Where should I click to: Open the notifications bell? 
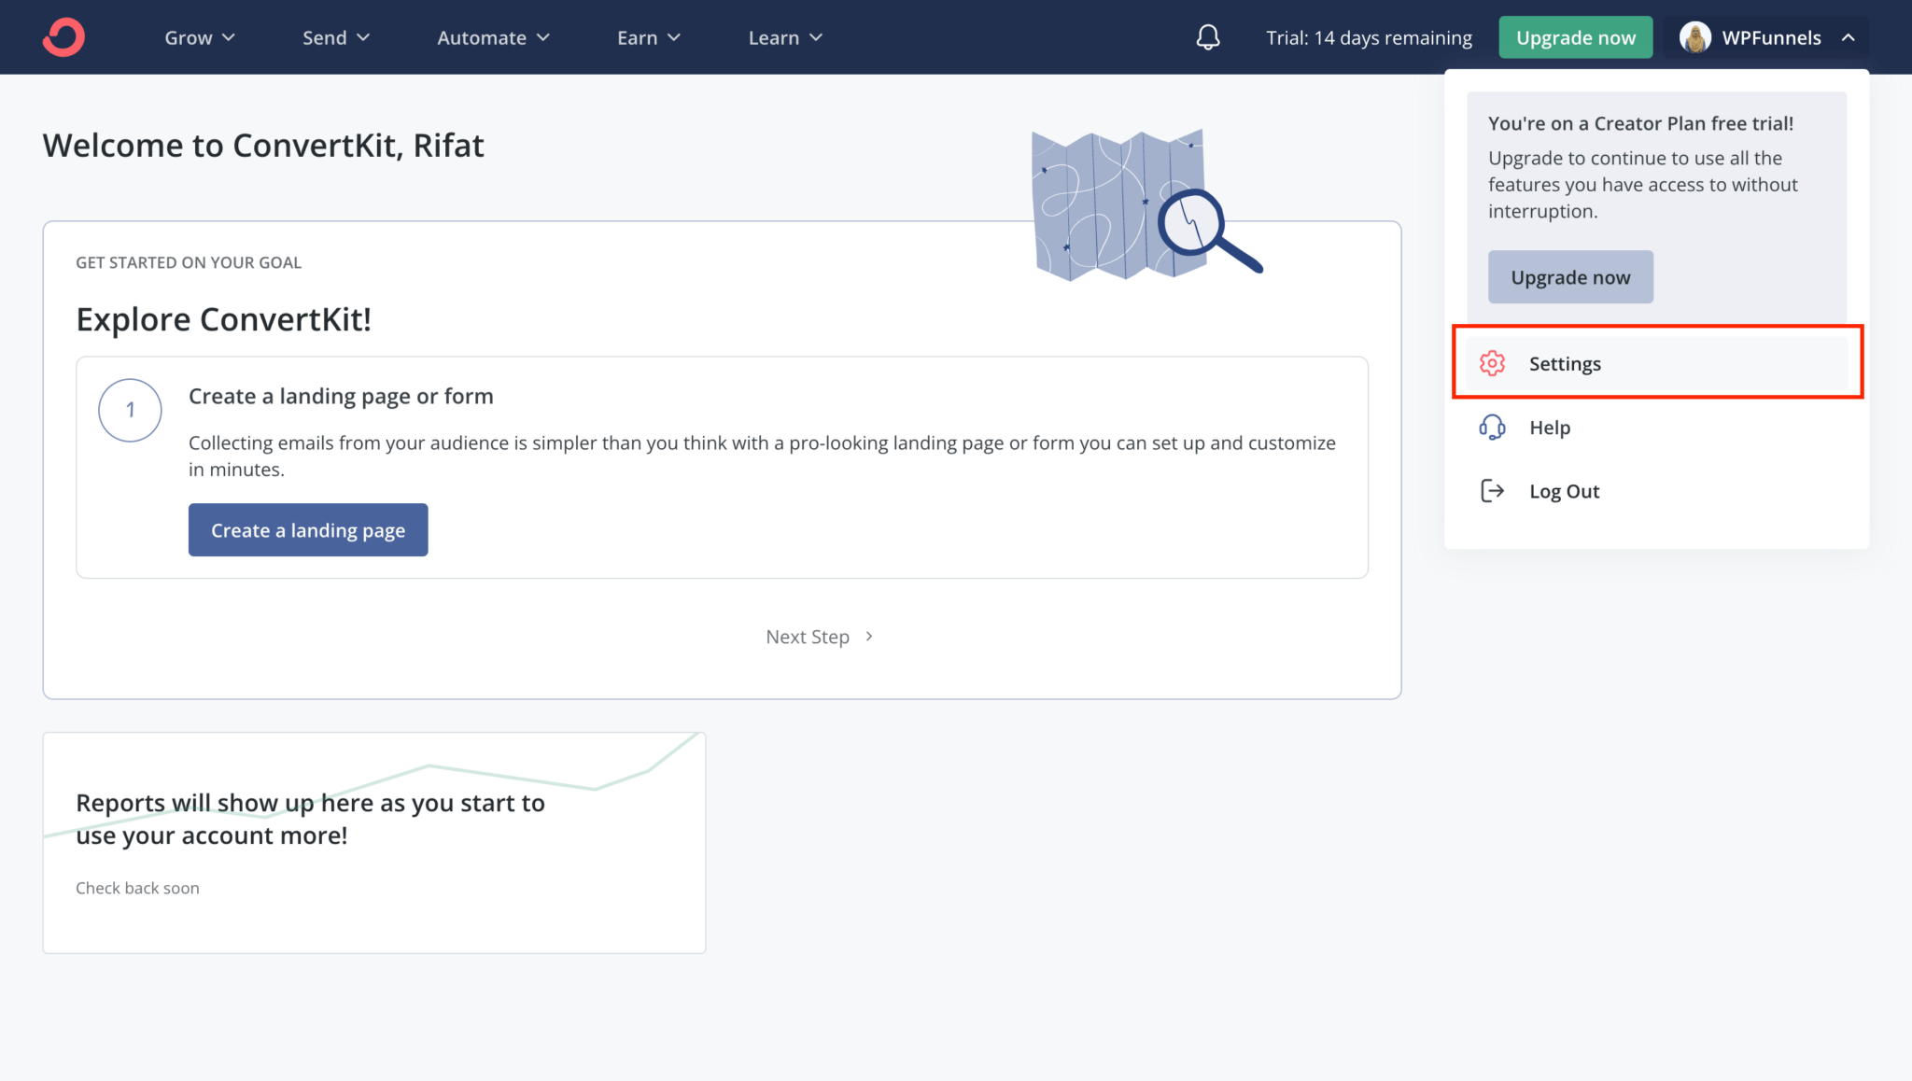1207,37
